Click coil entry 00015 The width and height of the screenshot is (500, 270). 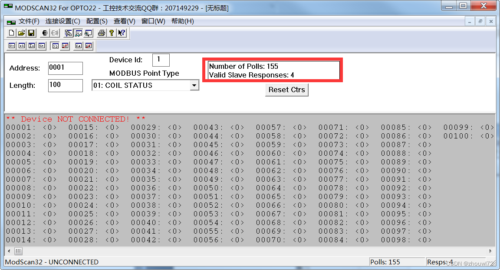click(x=94, y=128)
